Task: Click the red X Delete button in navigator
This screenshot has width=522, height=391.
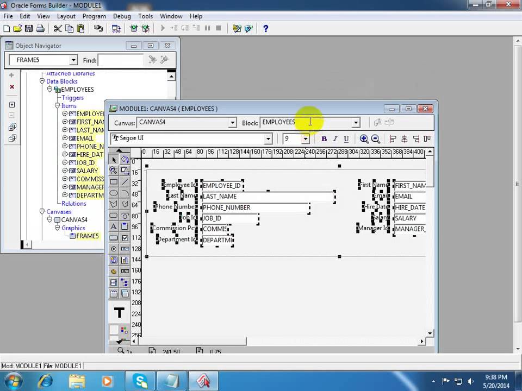Action: pos(11,87)
